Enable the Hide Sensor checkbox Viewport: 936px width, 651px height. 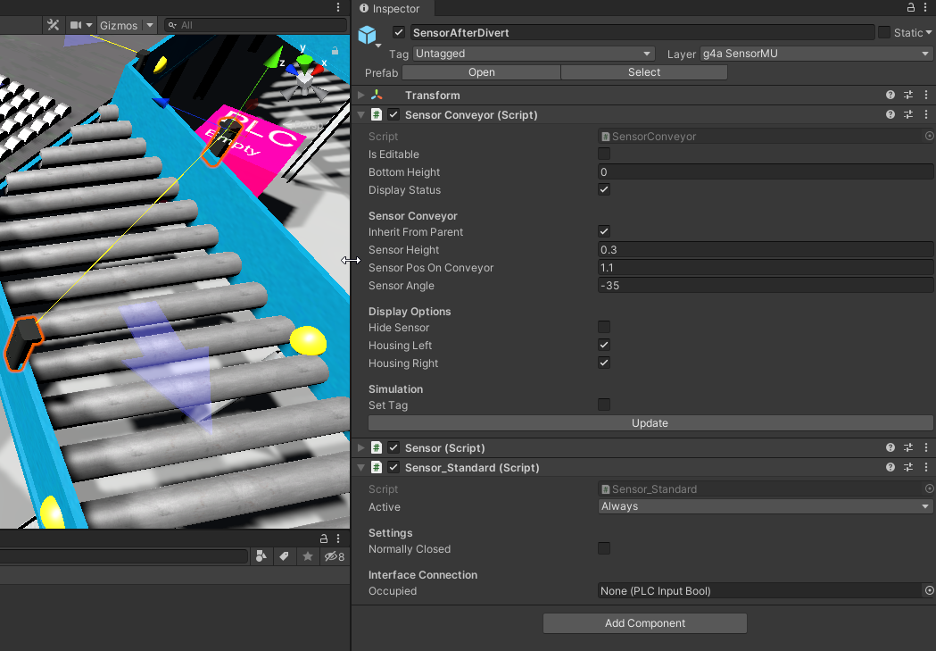[x=604, y=328]
